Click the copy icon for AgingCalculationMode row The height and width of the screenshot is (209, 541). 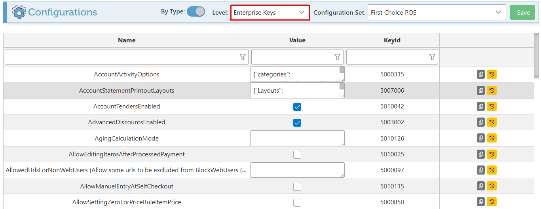tap(481, 138)
